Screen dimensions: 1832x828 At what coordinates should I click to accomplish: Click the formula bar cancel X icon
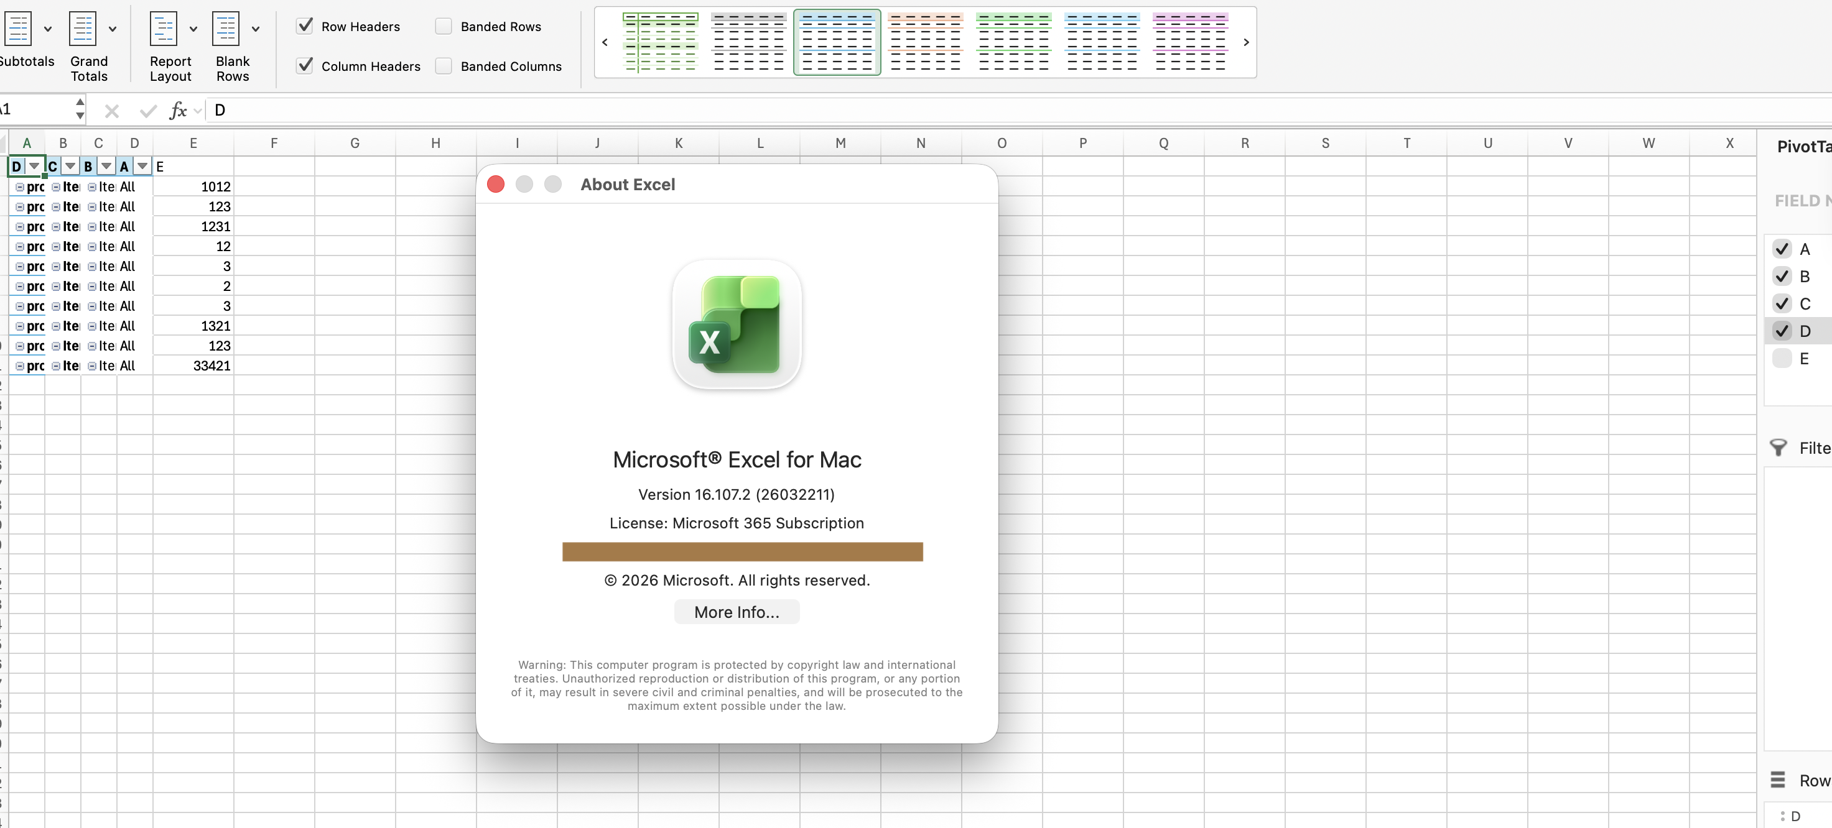pos(111,110)
